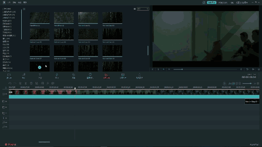Image resolution: width=262 pixels, height=147 pixels.
Task: Take a snapshot with the camera icon
Action: click(x=247, y=69)
